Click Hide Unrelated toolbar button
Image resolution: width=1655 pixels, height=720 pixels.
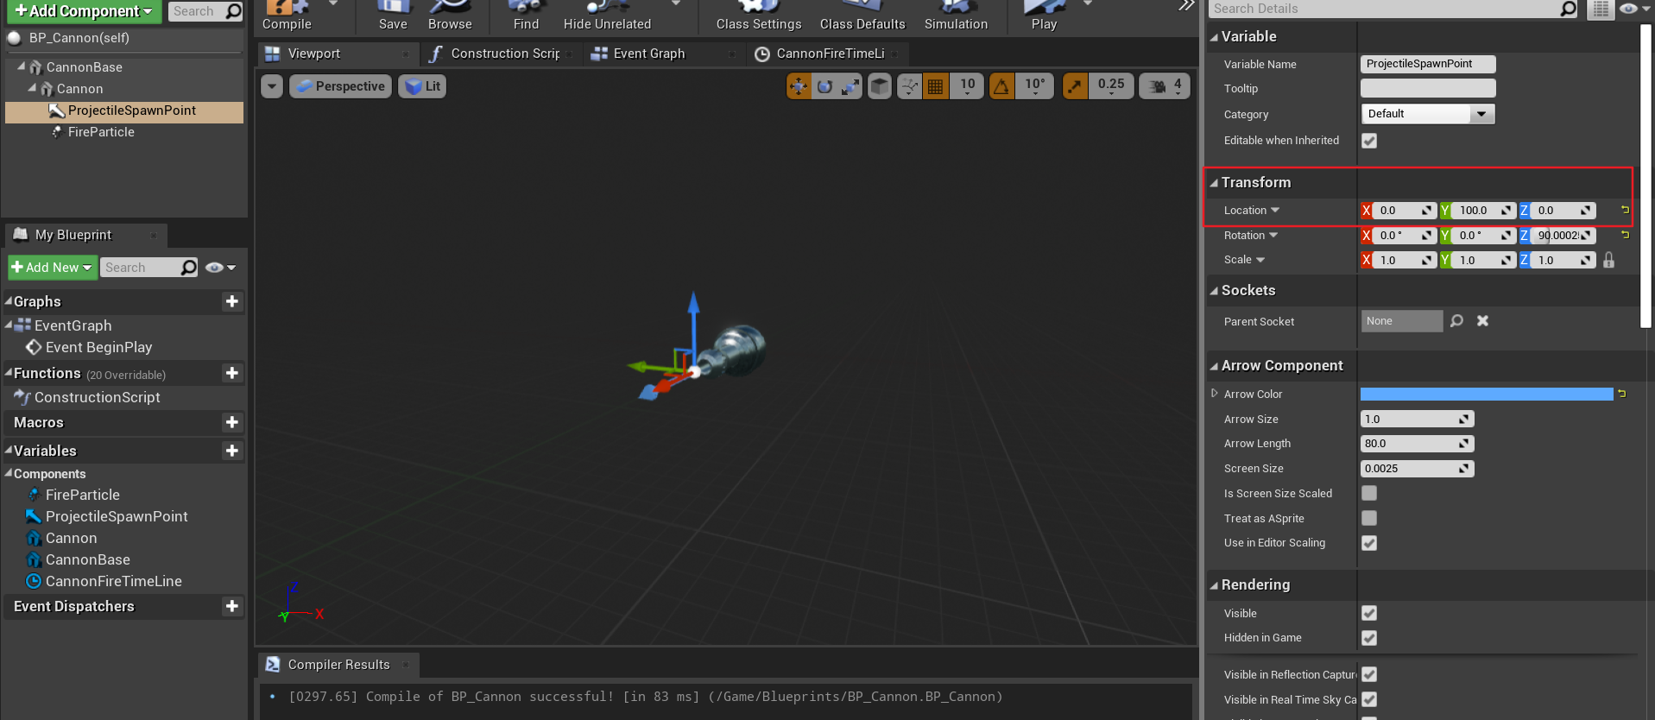[x=607, y=16]
